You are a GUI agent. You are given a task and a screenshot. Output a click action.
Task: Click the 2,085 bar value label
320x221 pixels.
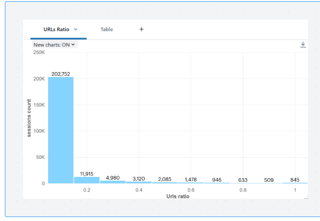165,179
